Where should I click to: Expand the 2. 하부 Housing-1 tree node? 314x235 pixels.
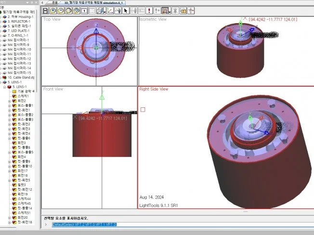[1, 16]
